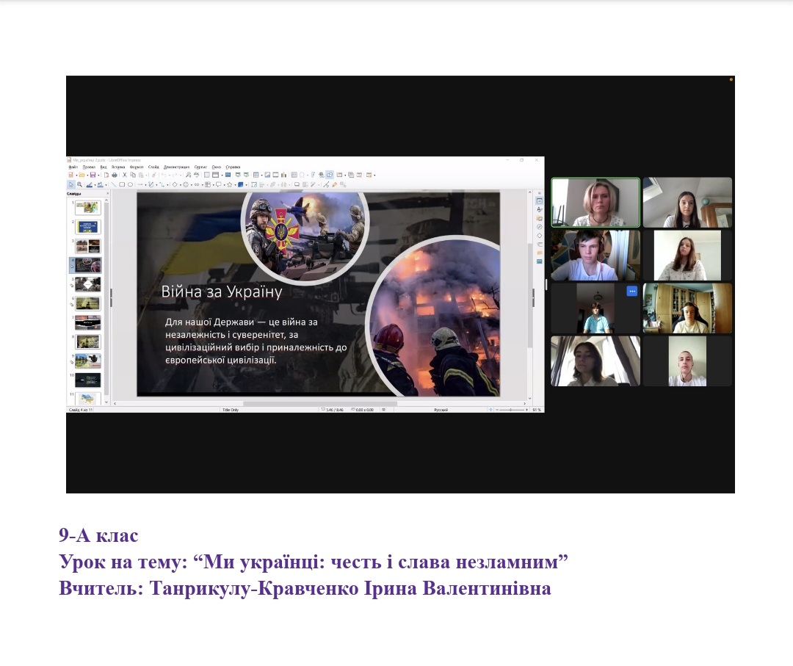Click the Print icon in toolbar
This screenshot has height=666, width=793.
(115, 175)
